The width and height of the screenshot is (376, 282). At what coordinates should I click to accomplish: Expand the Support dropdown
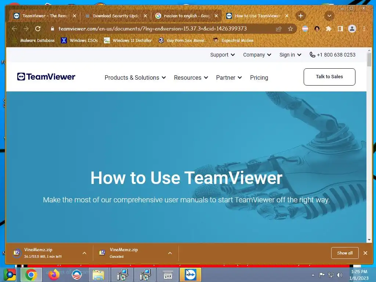coord(222,55)
